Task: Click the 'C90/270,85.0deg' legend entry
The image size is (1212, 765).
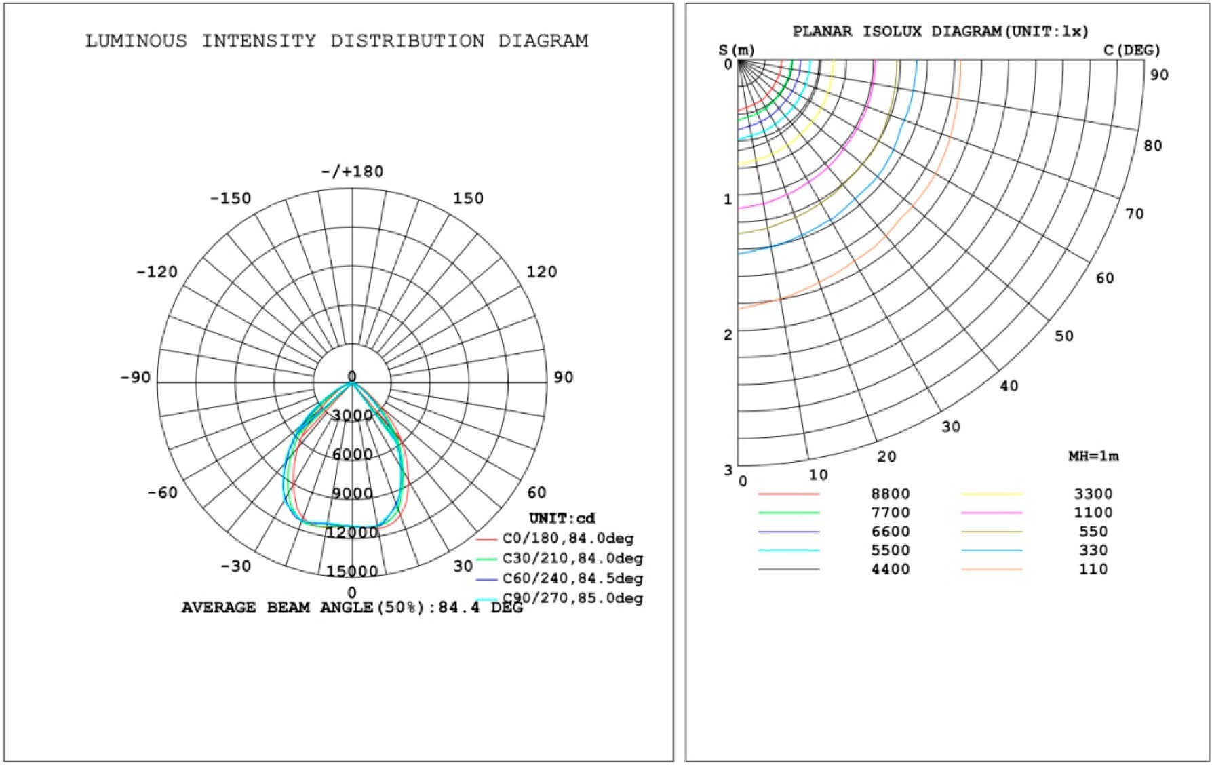Action: [572, 598]
